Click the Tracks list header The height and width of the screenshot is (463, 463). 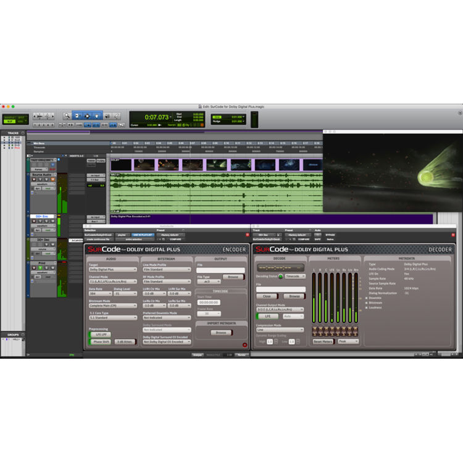pyautogui.click(x=13, y=133)
